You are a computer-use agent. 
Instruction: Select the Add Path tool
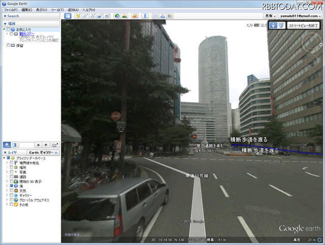point(92,16)
